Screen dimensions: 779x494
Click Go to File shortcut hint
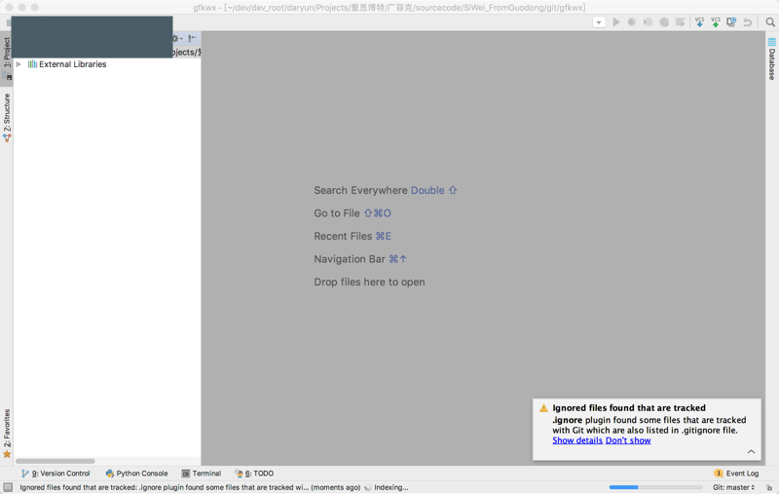pos(352,213)
